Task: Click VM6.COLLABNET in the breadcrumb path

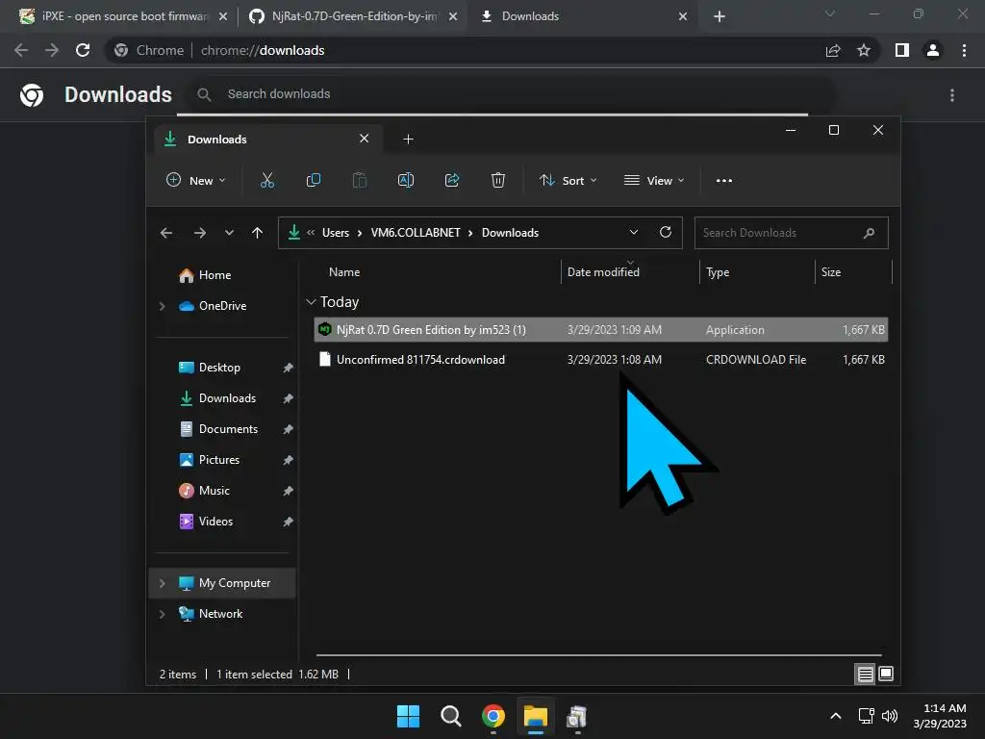Action: tap(416, 233)
